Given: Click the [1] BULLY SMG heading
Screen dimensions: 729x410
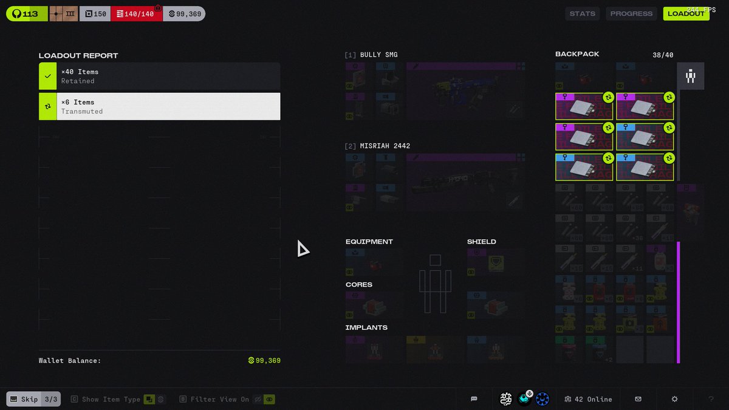Looking at the screenshot, I should (x=371, y=55).
